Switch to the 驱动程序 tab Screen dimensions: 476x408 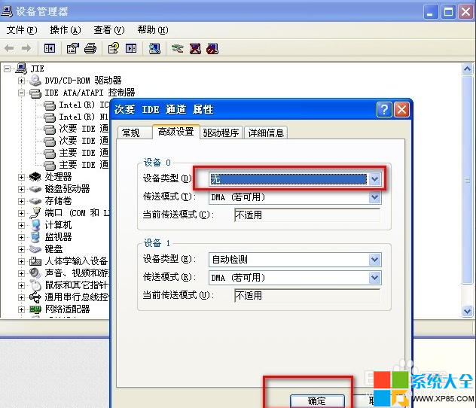[221, 133]
